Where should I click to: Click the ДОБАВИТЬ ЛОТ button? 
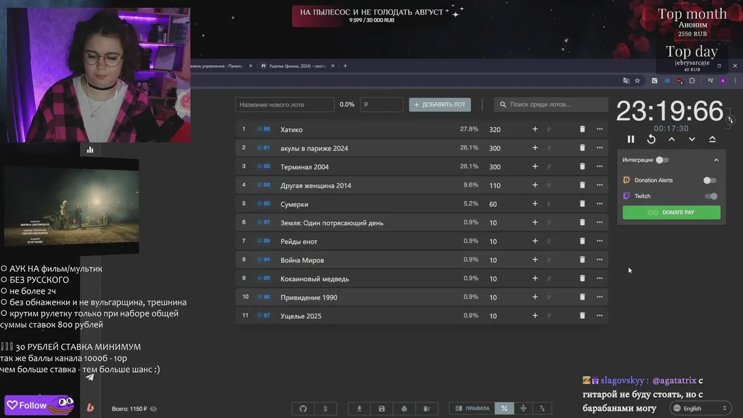440,105
